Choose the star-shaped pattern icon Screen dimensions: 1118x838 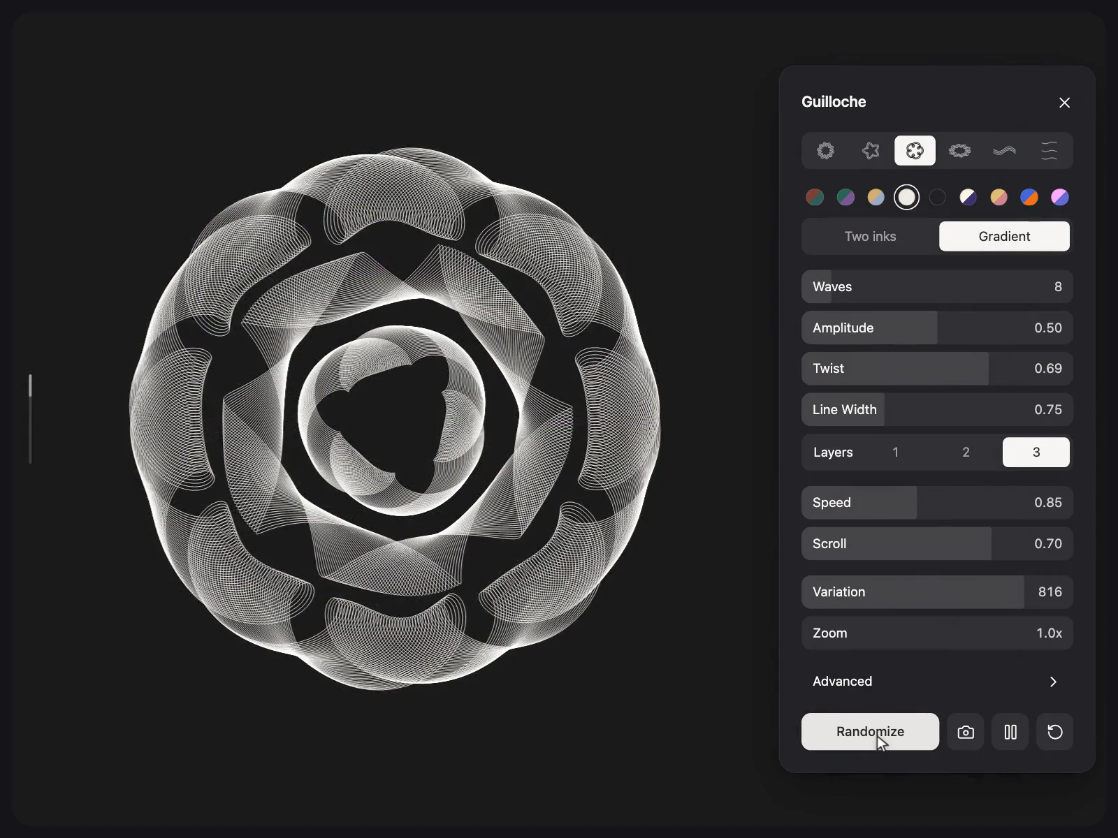coord(871,151)
